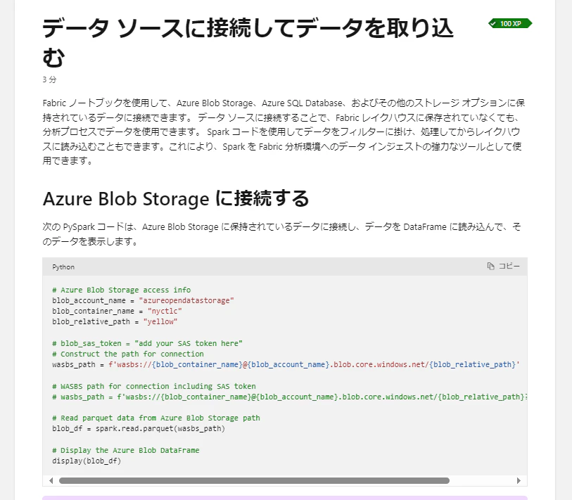Click the string "yellow" in the code
The height and width of the screenshot is (500, 572).
point(160,321)
